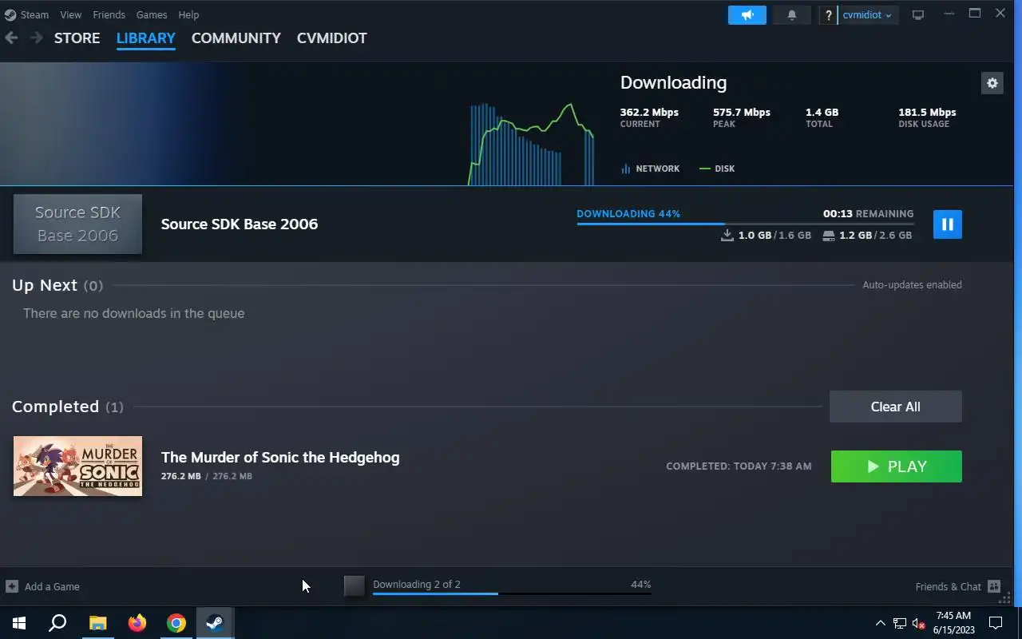Open the COMMUNITY tab
This screenshot has height=639, width=1022.
(236, 38)
